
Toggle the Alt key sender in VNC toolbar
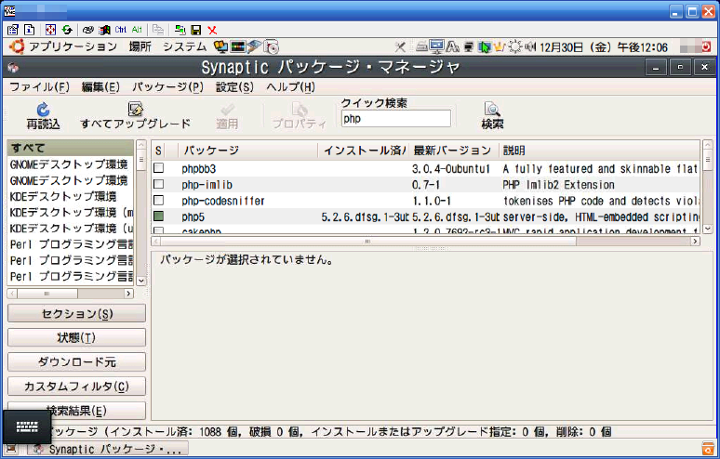[137, 30]
